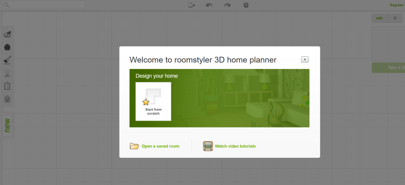Switch units to ft
The image size is (405, 185).
tap(395, 18)
